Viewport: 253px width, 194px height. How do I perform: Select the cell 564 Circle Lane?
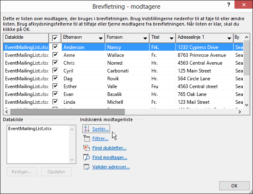pos(204,79)
